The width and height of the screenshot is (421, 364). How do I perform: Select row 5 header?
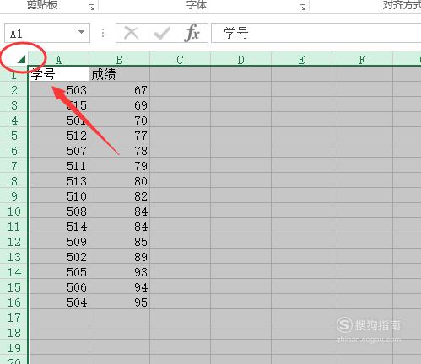tap(13, 136)
